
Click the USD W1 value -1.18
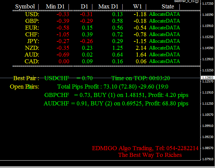(x=140, y=14)
